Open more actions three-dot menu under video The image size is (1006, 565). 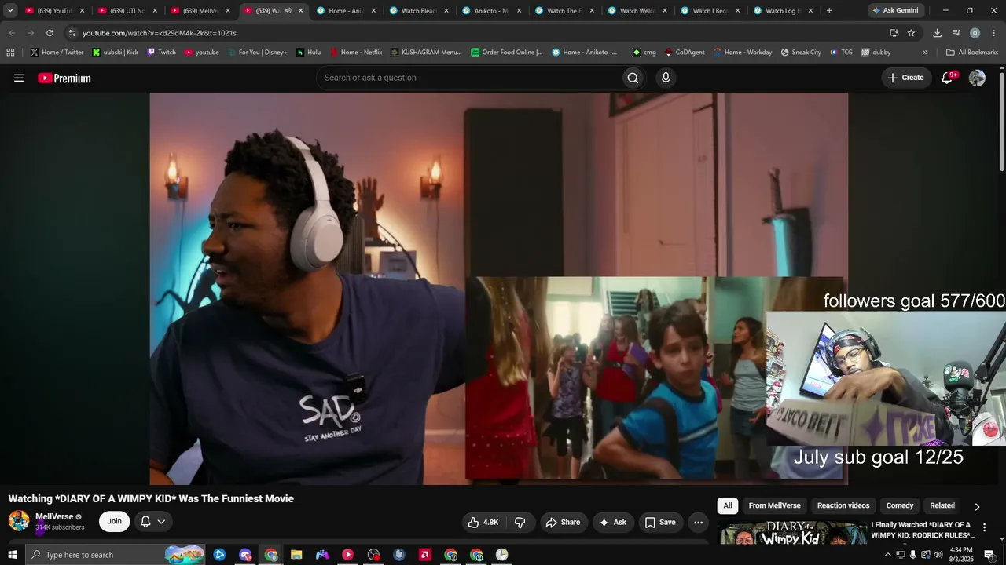click(x=698, y=522)
